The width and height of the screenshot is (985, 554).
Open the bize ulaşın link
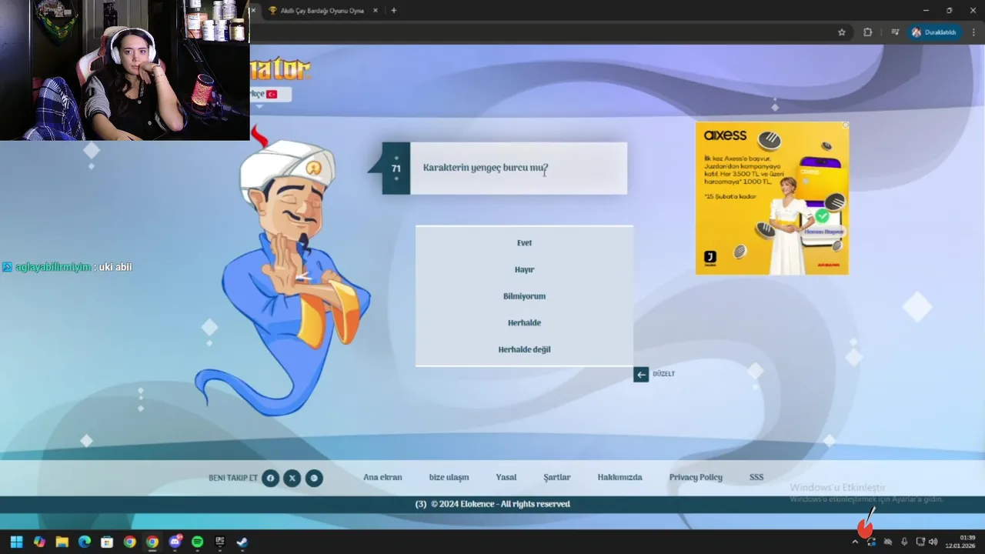coord(449,477)
